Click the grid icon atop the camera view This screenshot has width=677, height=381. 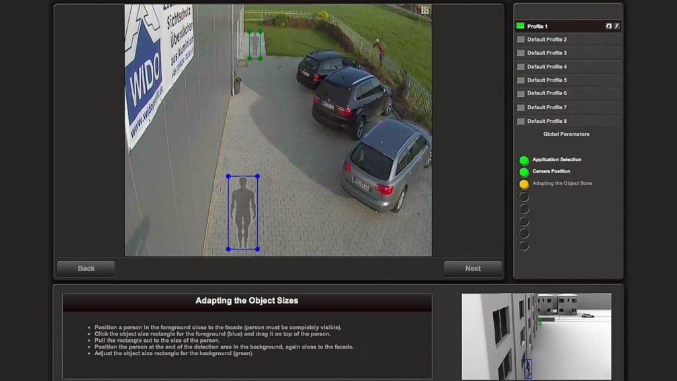(x=424, y=11)
